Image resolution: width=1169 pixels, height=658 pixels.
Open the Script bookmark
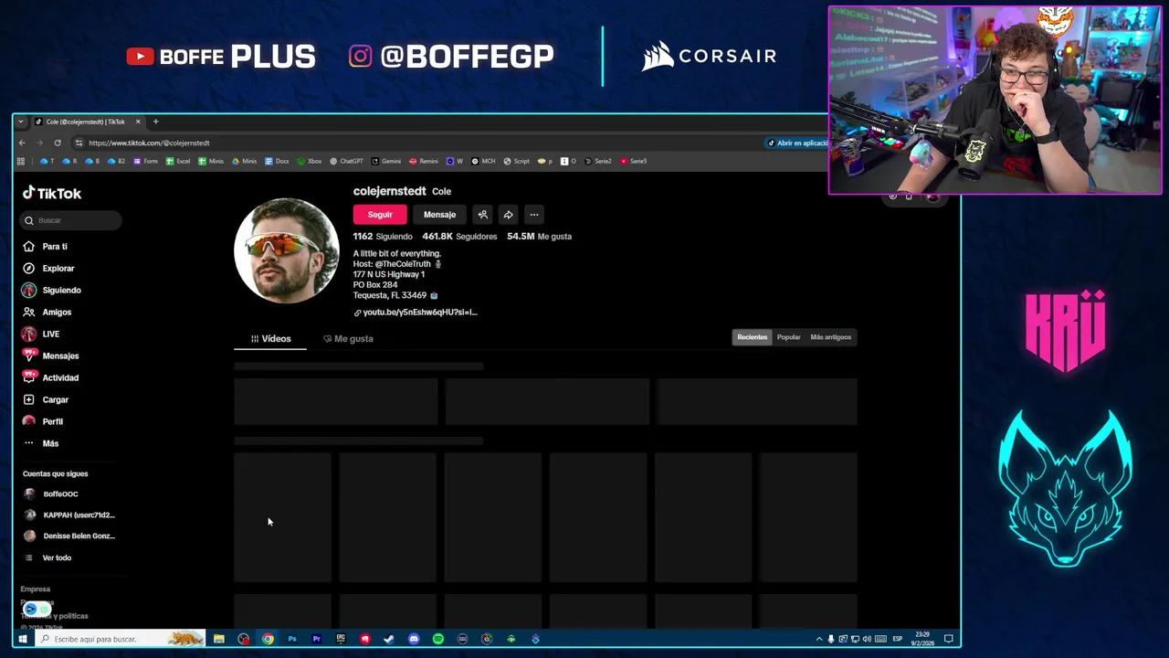[x=517, y=161]
